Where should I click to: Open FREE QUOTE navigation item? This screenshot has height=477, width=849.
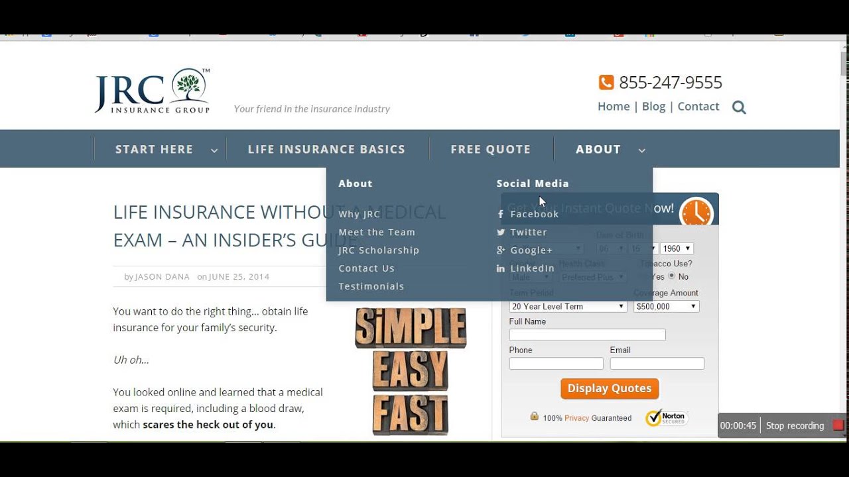click(x=491, y=150)
